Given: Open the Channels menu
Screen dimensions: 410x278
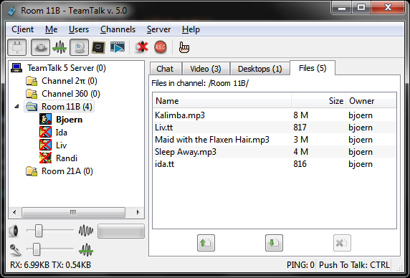Looking at the screenshot, I should 118,29.
